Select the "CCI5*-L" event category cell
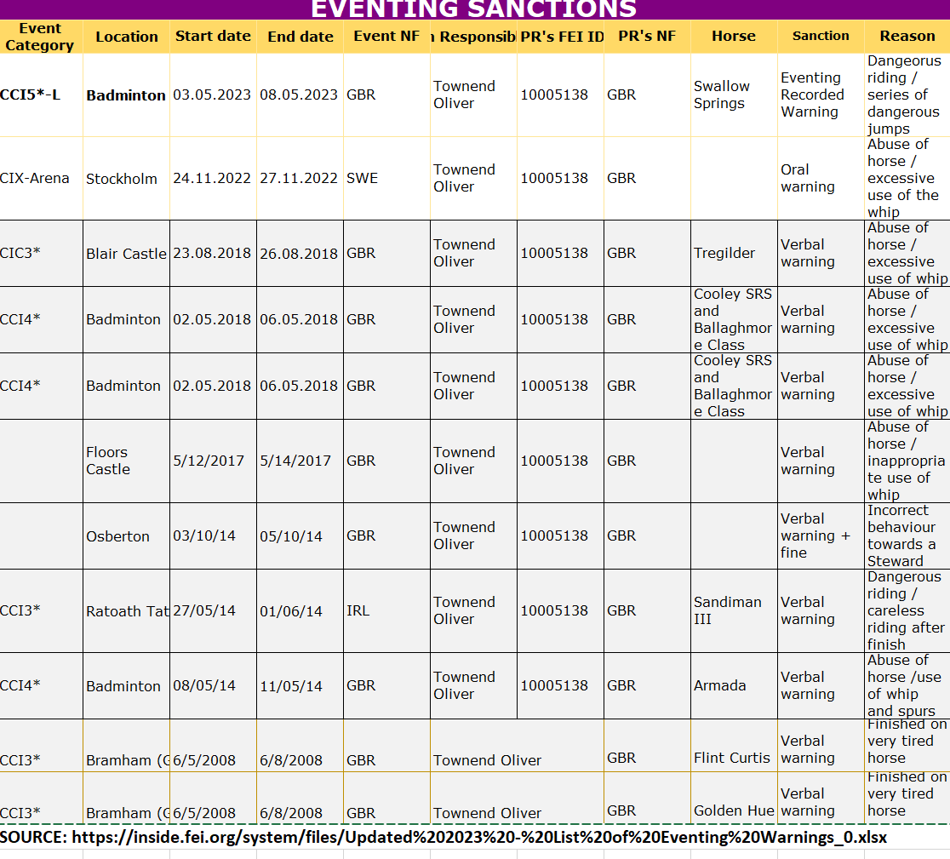This screenshot has width=950, height=859. click(x=41, y=95)
